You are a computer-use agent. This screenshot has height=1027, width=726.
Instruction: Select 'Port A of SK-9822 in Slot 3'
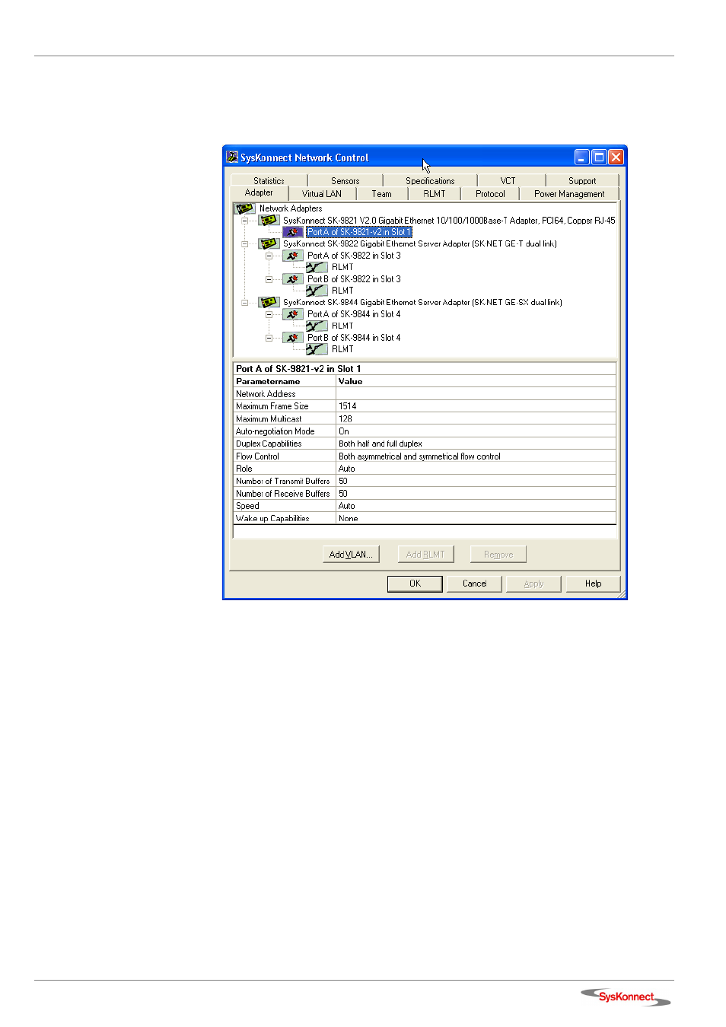[354, 256]
